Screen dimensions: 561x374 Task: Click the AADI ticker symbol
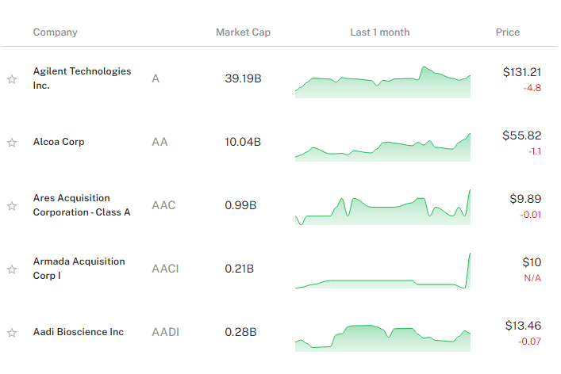click(x=165, y=332)
